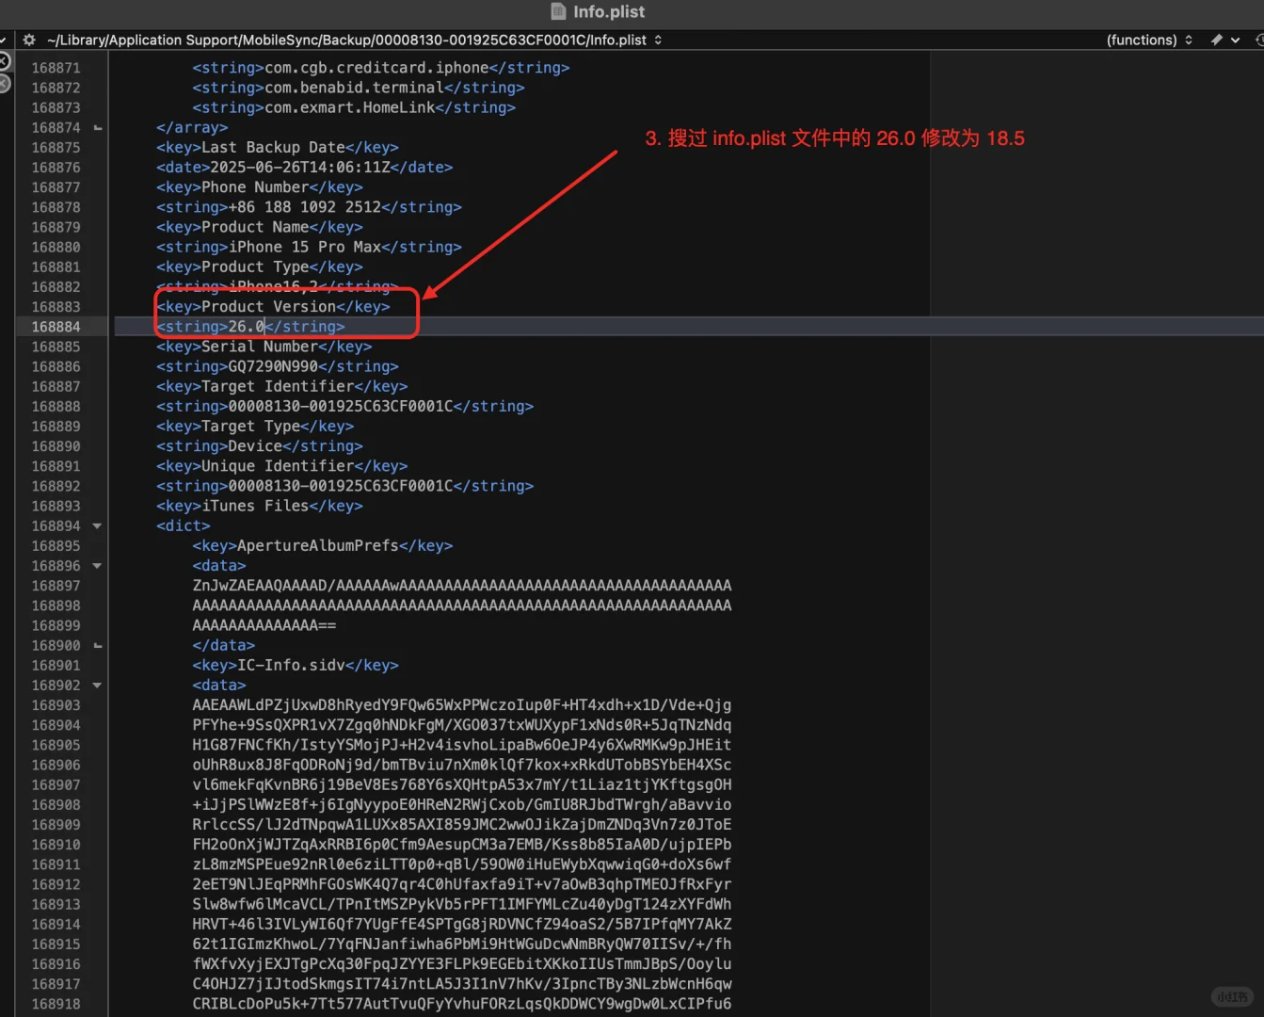Click line number 168871 in the gutter
This screenshot has width=1264, height=1017.
click(56, 68)
